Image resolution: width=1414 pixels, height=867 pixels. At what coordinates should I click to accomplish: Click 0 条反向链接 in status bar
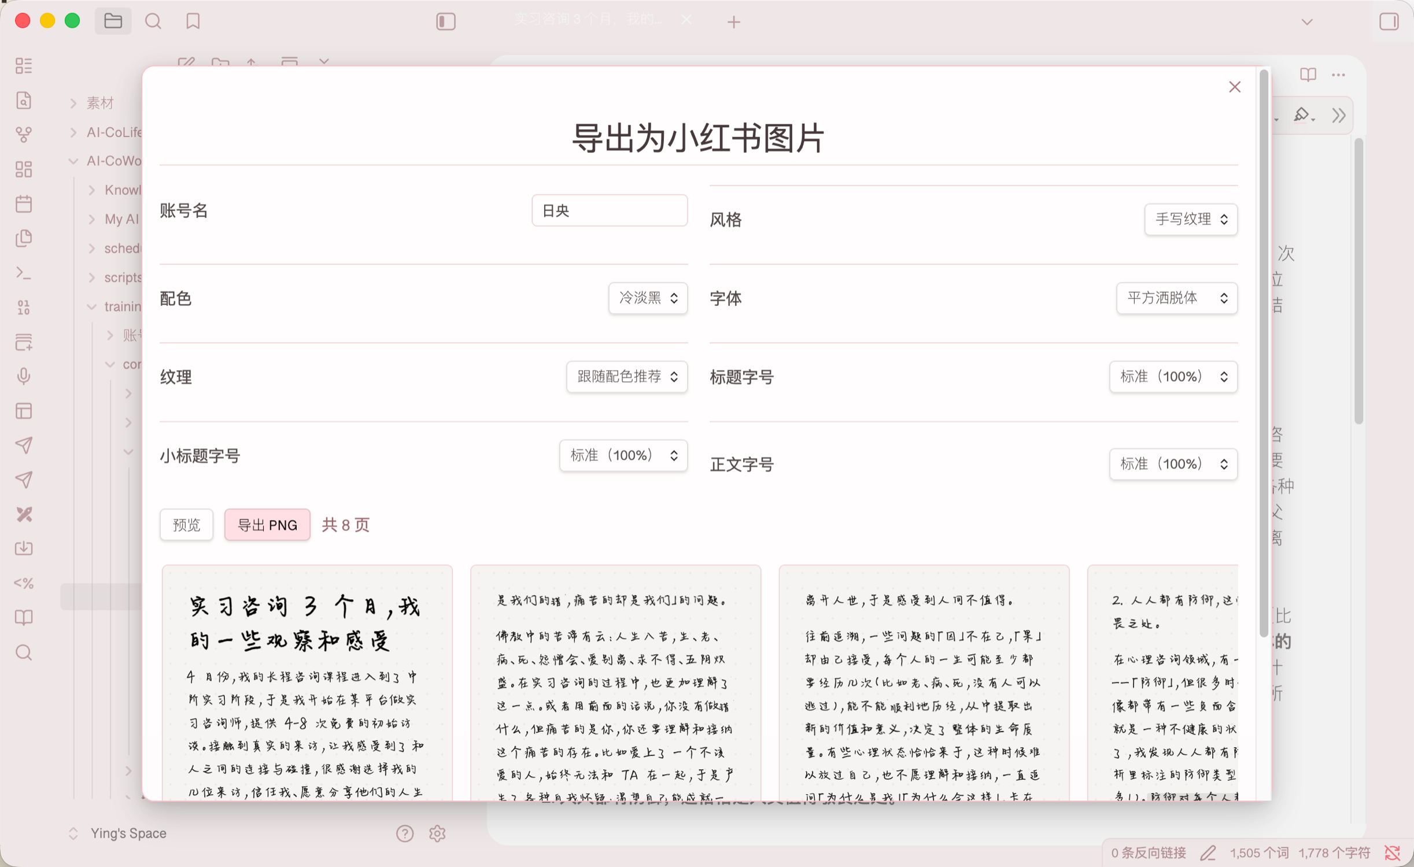pos(1148,853)
